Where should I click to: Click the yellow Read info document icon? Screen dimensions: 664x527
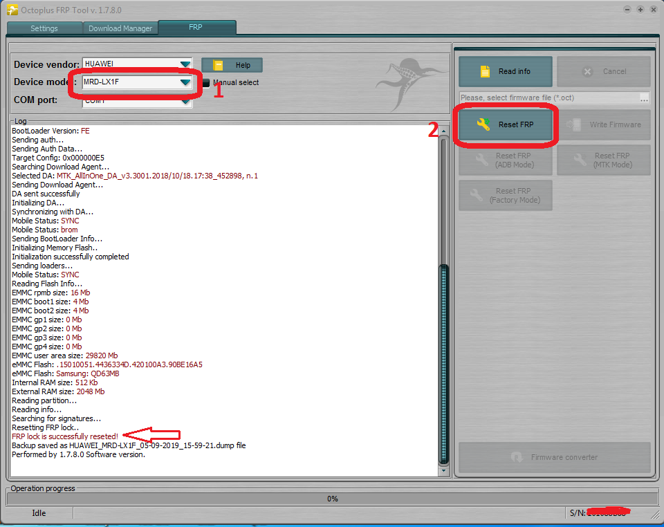point(486,71)
